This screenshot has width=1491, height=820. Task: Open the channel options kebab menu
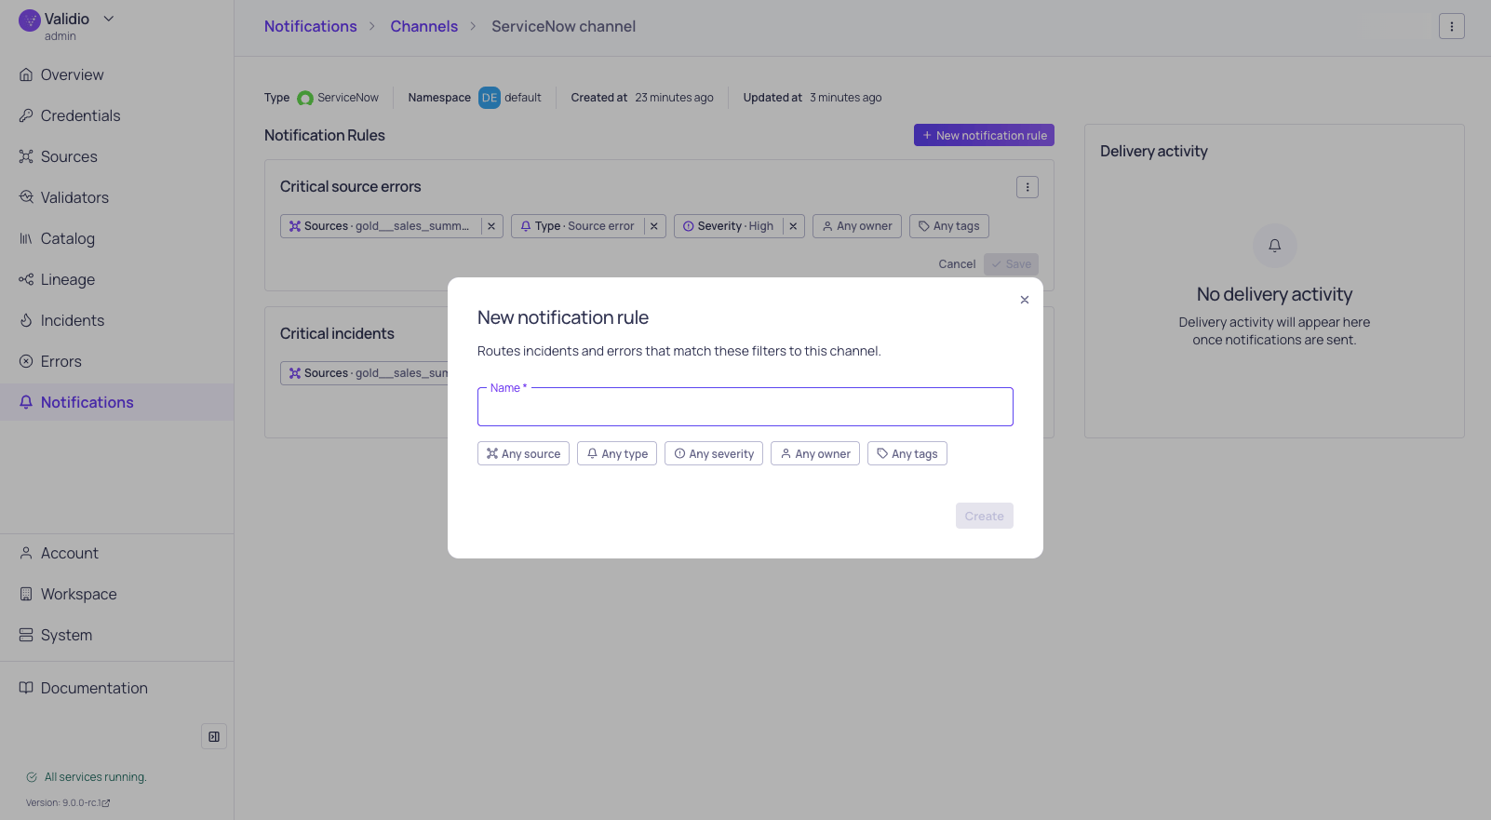1452,26
